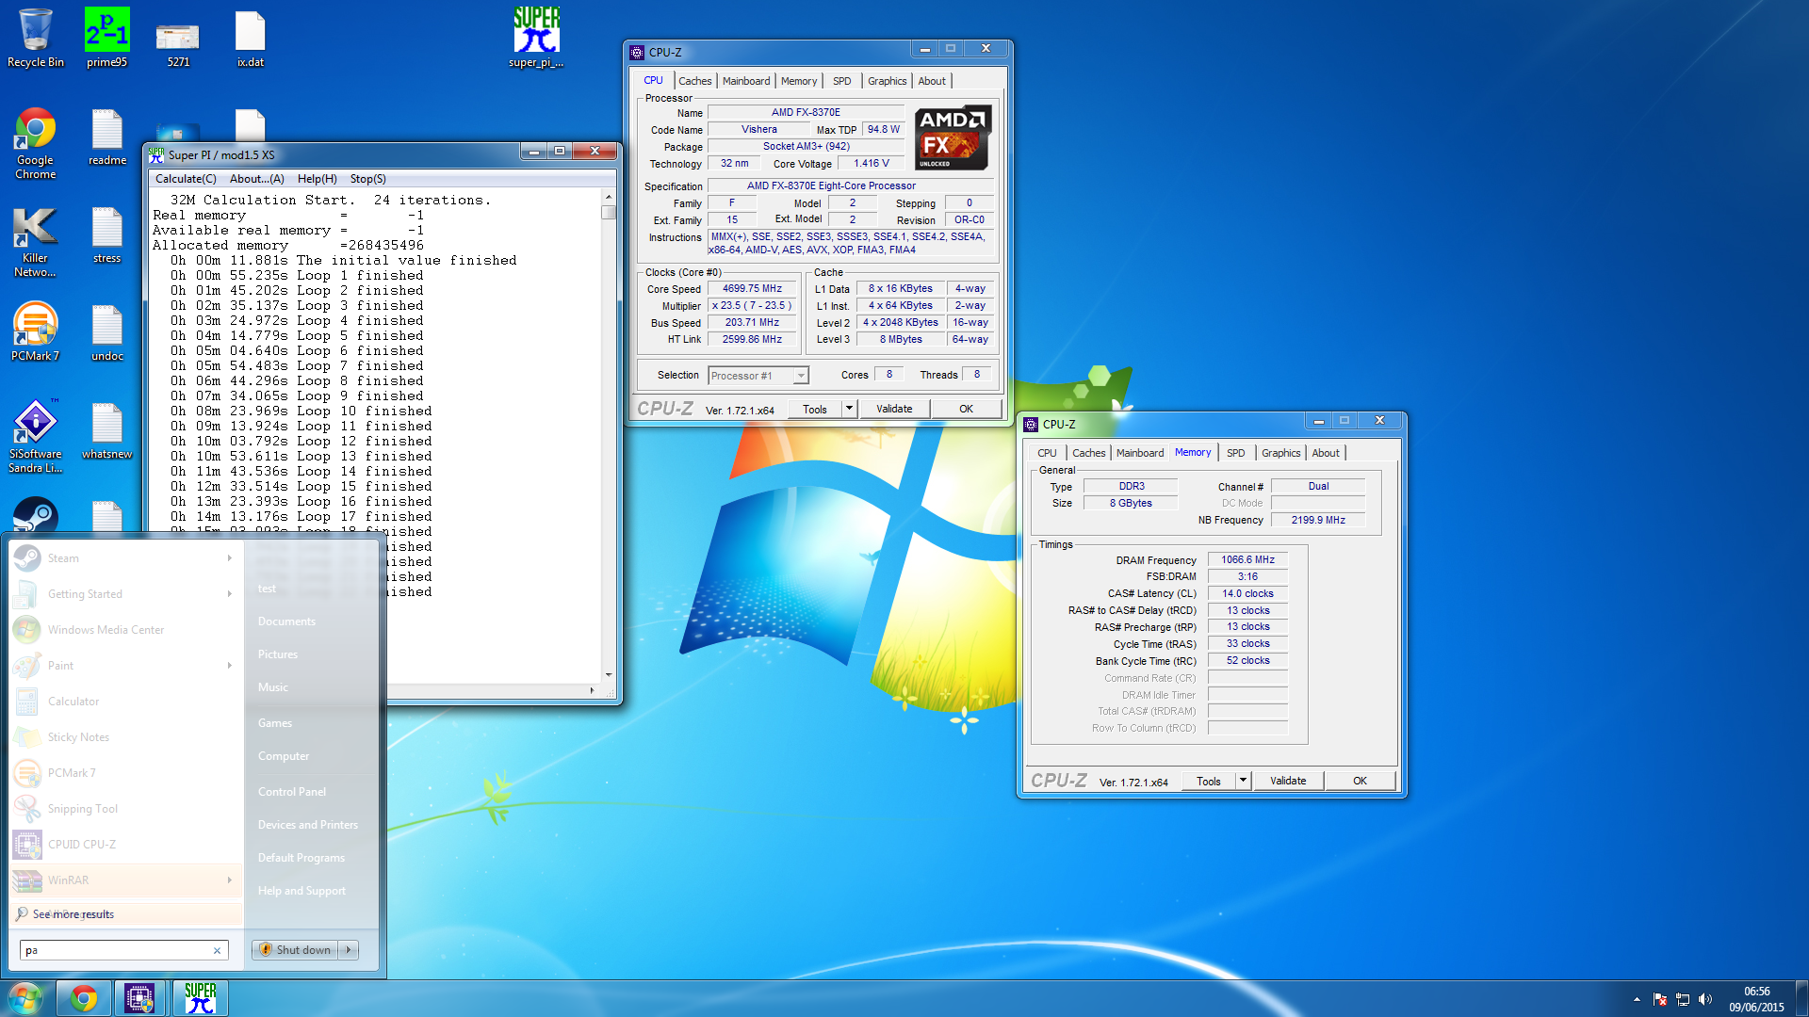
Task: Switch to SPD tab in lower CPU-Z window
Action: [1235, 453]
